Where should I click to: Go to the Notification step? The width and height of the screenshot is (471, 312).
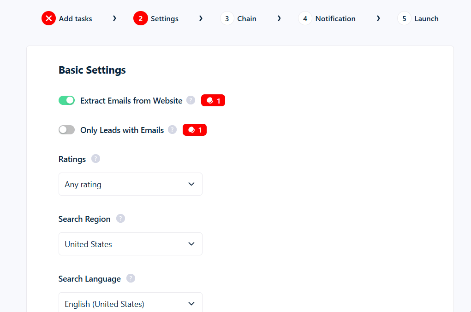pyautogui.click(x=335, y=18)
